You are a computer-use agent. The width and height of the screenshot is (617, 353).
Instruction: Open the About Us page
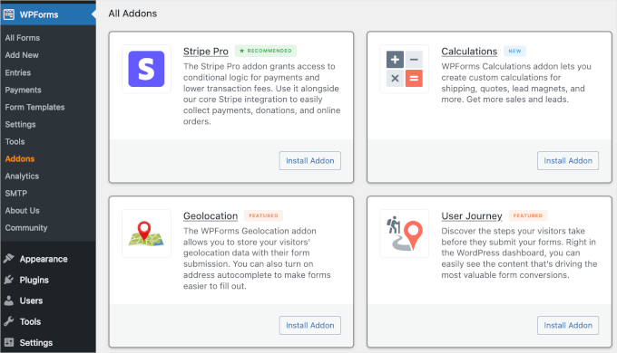(22, 211)
